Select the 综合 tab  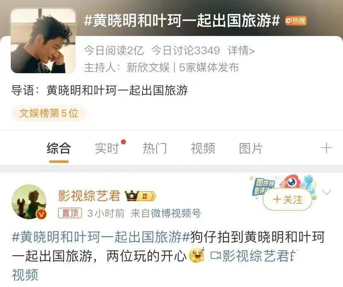point(59,148)
